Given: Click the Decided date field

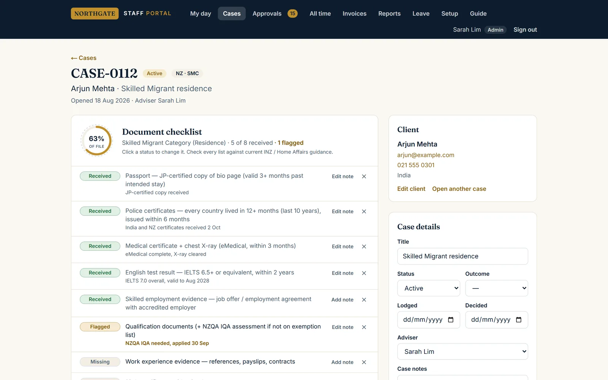Looking at the screenshot, I should pos(497,320).
